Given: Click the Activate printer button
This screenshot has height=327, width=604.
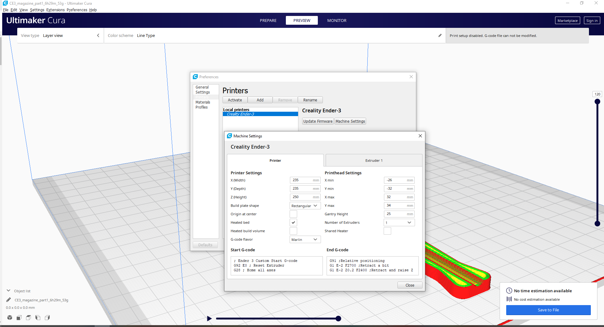Looking at the screenshot, I should click(235, 100).
